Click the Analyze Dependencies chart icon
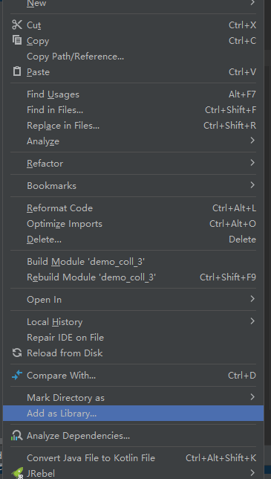This screenshot has width=271, height=479. point(17,435)
